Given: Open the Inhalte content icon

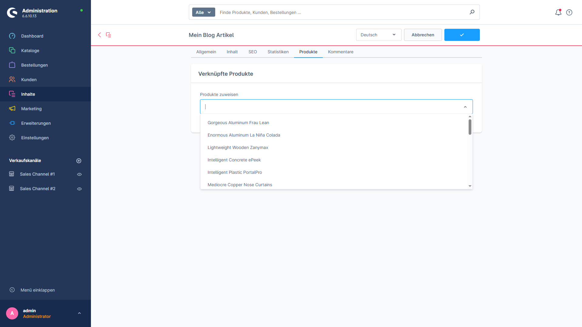Looking at the screenshot, I should 12,94.
